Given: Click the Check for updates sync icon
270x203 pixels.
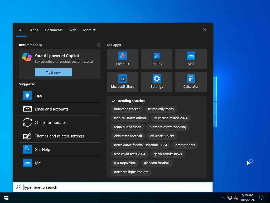Looking at the screenshot, I should (x=27, y=122).
